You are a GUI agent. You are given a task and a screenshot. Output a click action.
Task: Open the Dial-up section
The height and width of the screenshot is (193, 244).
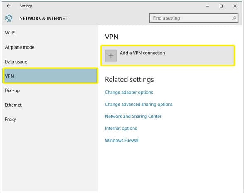(50, 90)
